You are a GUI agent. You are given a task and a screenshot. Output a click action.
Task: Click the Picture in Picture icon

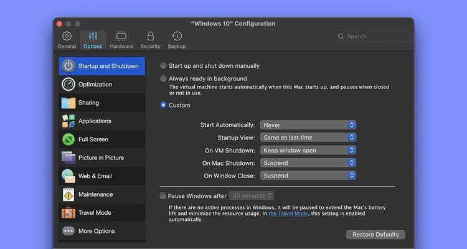68,157
